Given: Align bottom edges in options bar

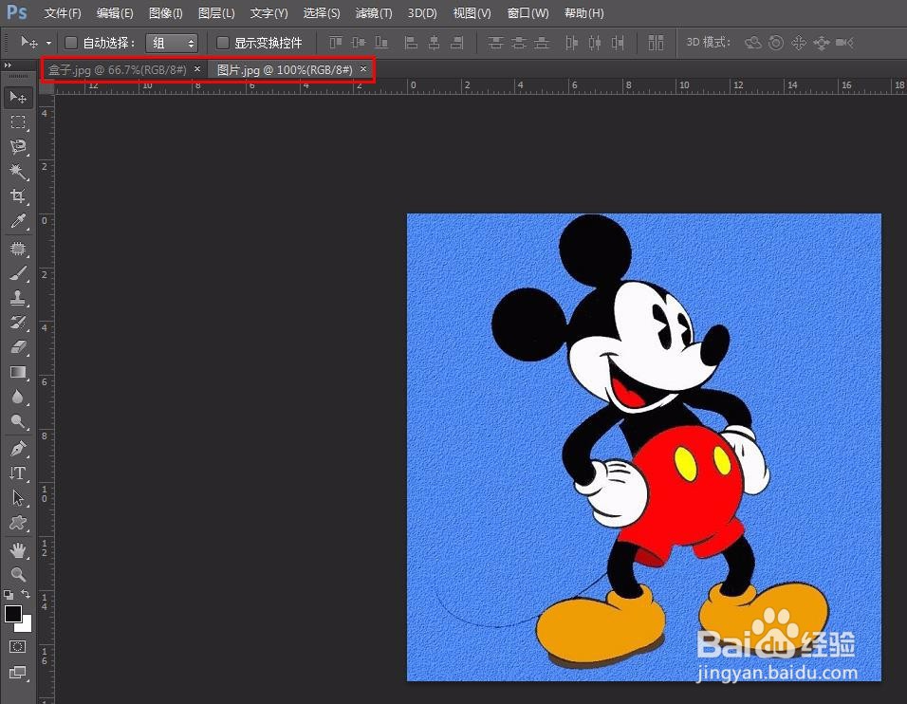Looking at the screenshot, I should 381,43.
